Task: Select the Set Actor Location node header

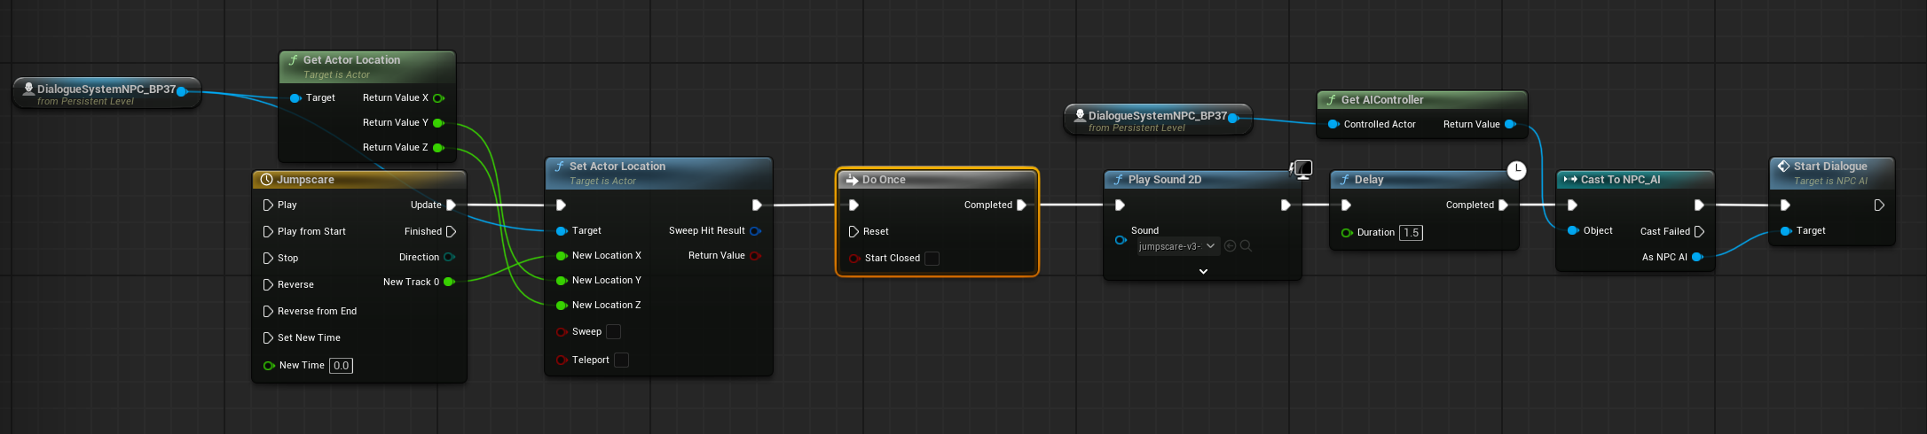Action: [x=658, y=173]
